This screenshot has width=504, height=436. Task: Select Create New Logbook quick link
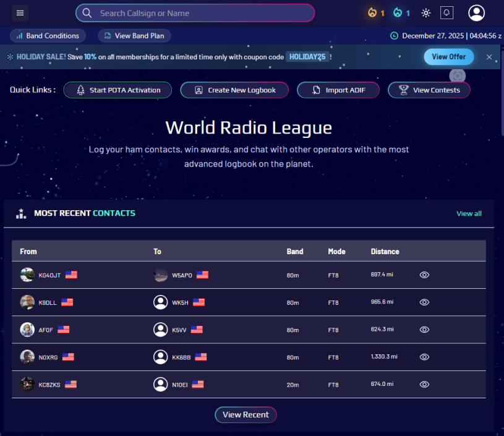click(234, 90)
